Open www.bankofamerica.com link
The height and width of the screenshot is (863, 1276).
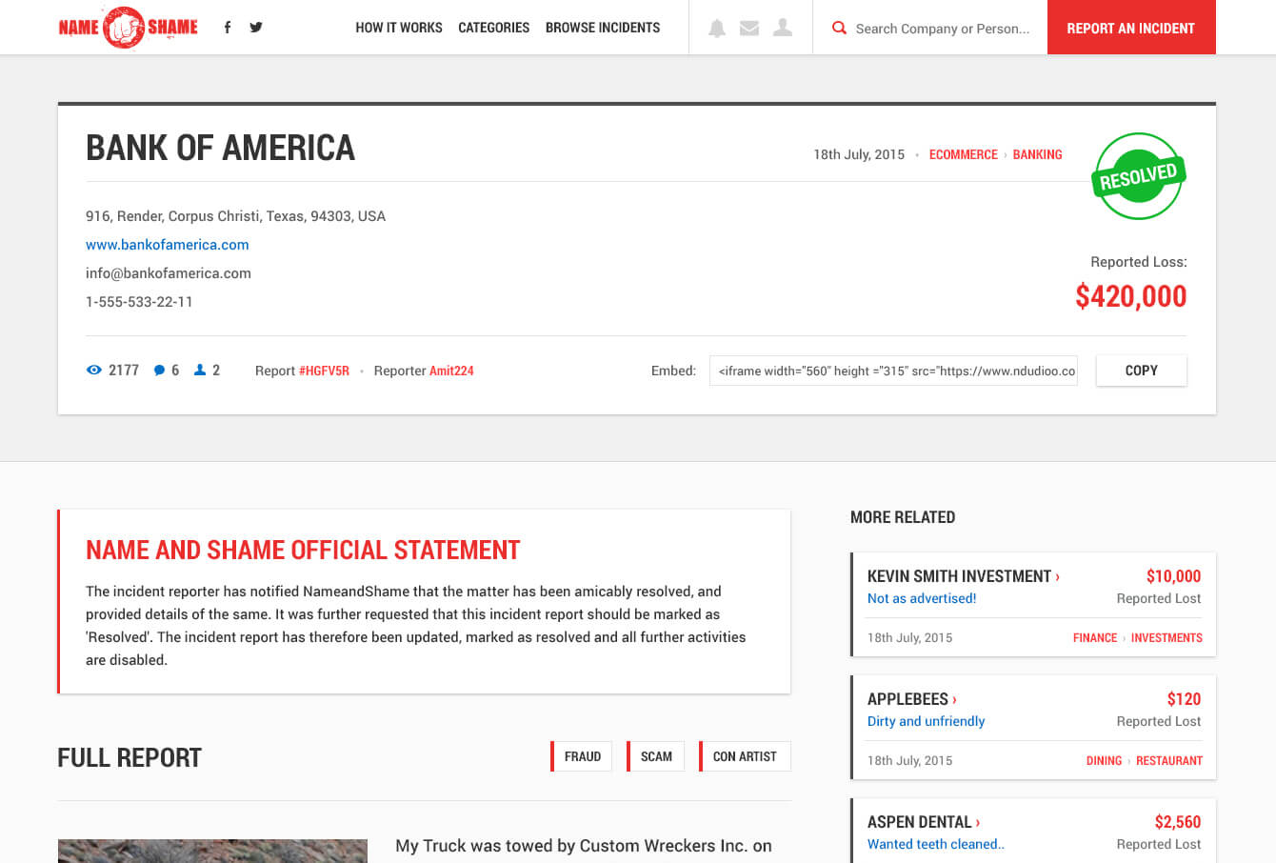[x=168, y=245]
